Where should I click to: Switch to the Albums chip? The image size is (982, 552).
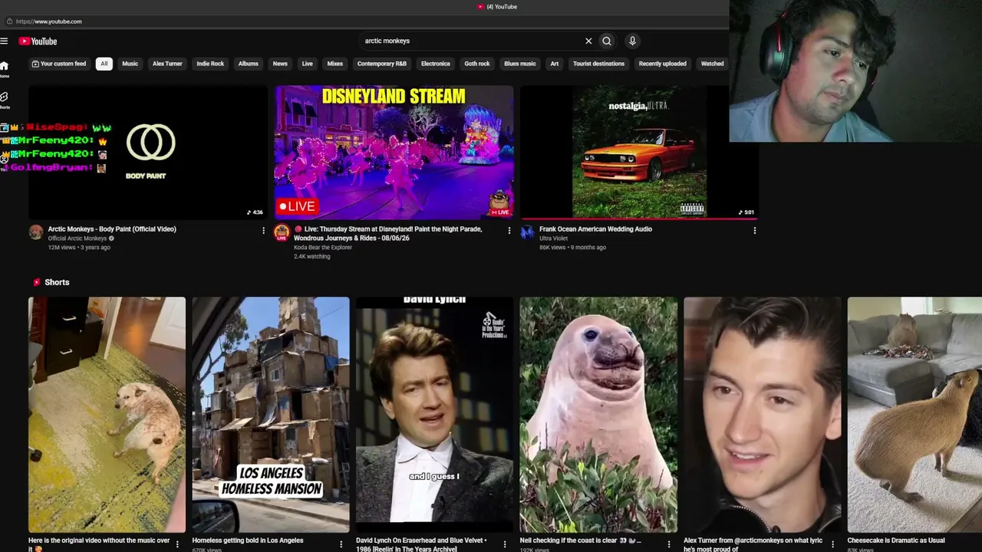(249, 64)
